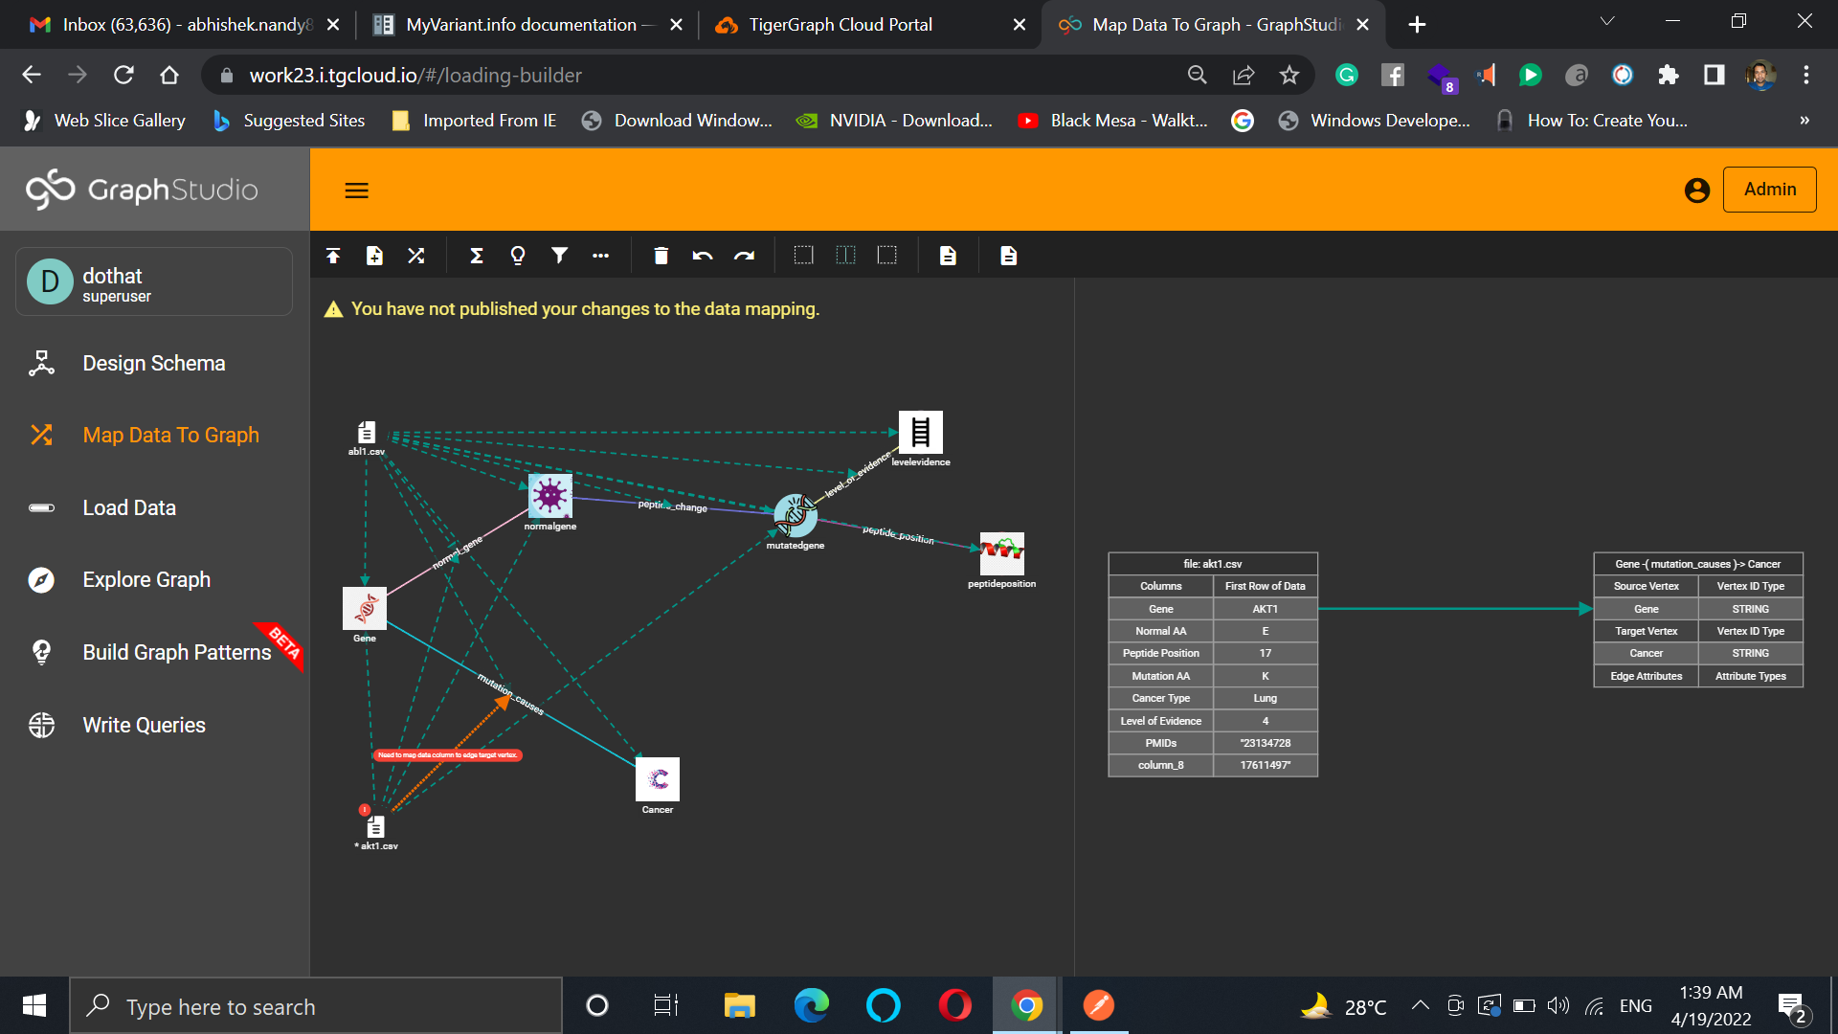Open the more options ellipsis in toolbar
The height and width of the screenshot is (1034, 1838).
[600, 256]
